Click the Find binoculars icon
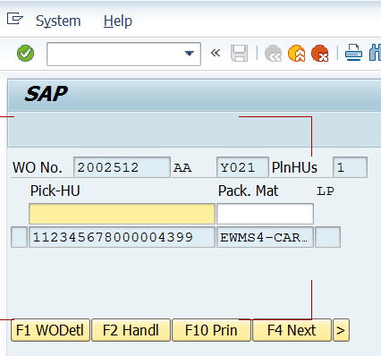The image size is (381, 356). pos(375,53)
